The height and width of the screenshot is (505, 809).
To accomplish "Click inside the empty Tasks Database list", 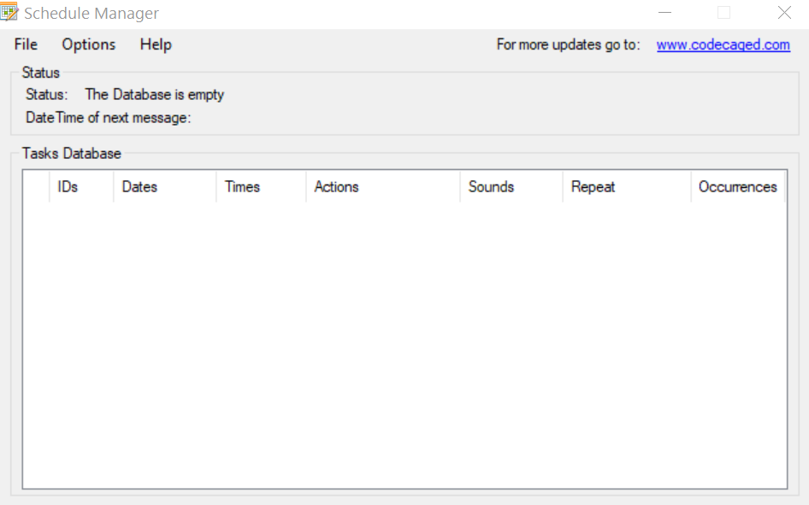I will point(402,342).
